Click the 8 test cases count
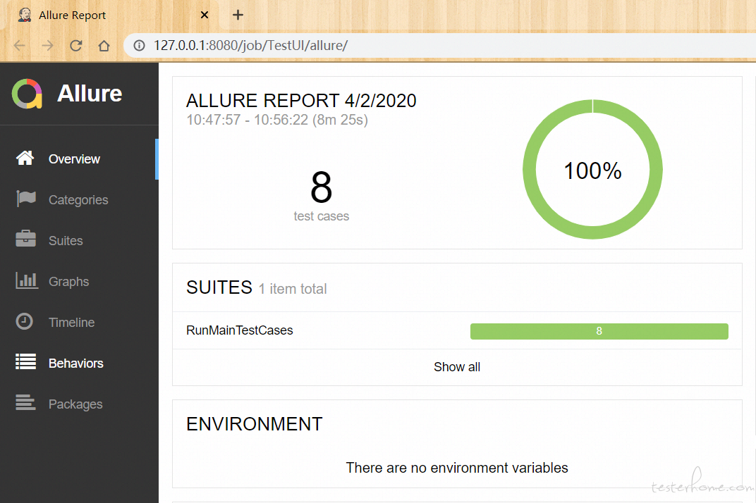The height and width of the screenshot is (503, 756). tap(321, 187)
